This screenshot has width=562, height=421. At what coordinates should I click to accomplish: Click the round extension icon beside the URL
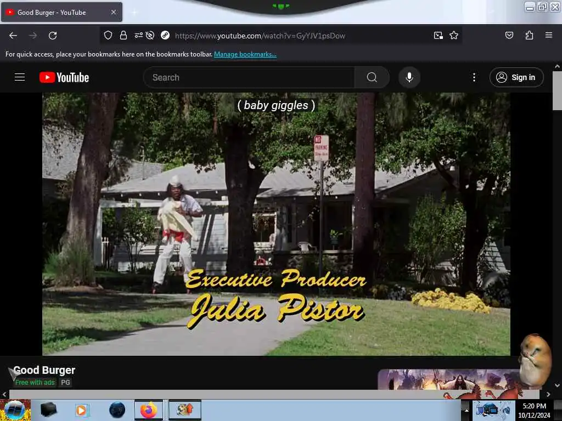[165, 35]
